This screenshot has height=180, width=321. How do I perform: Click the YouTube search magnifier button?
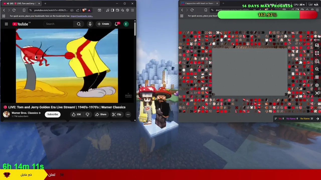point(79,24)
